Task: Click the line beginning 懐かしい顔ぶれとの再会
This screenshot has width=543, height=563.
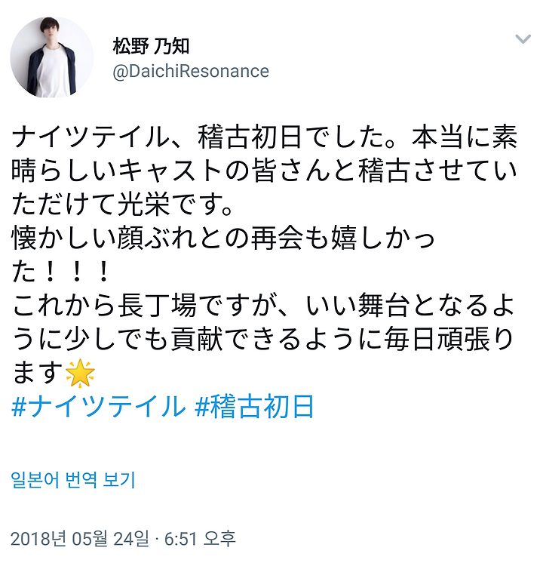Action: (x=223, y=238)
